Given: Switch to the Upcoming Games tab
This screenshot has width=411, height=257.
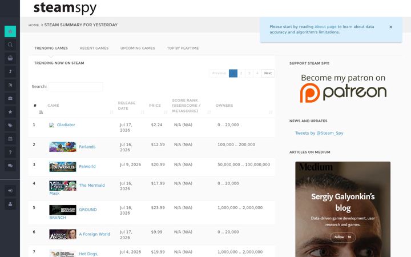Looking at the screenshot, I should pyautogui.click(x=138, y=48).
